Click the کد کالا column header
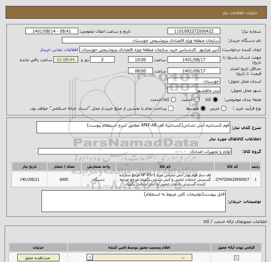The image size is (271, 262). [232, 166]
